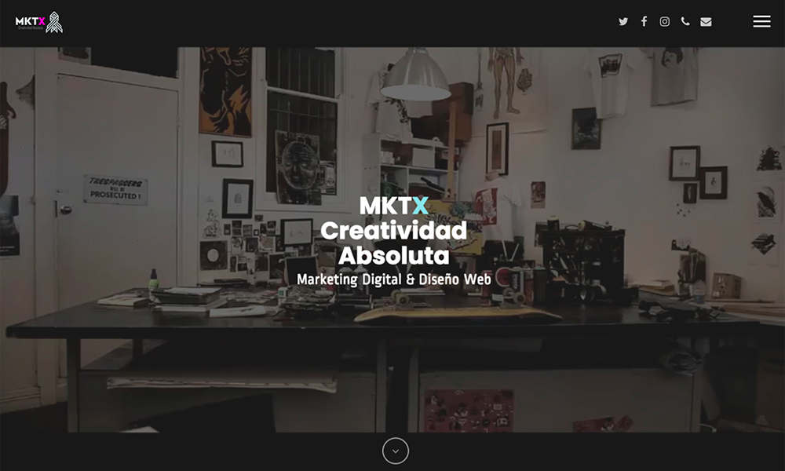Click the orange tiger poster on wall
The height and width of the screenshot is (471, 785).
pyautogui.click(x=225, y=90)
